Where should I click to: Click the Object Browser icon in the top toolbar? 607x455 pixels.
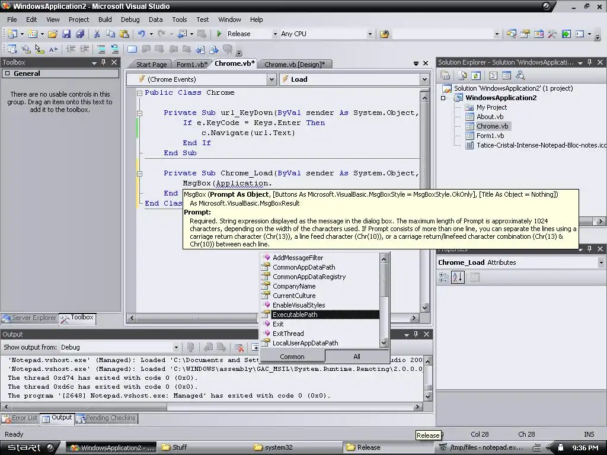538,34
